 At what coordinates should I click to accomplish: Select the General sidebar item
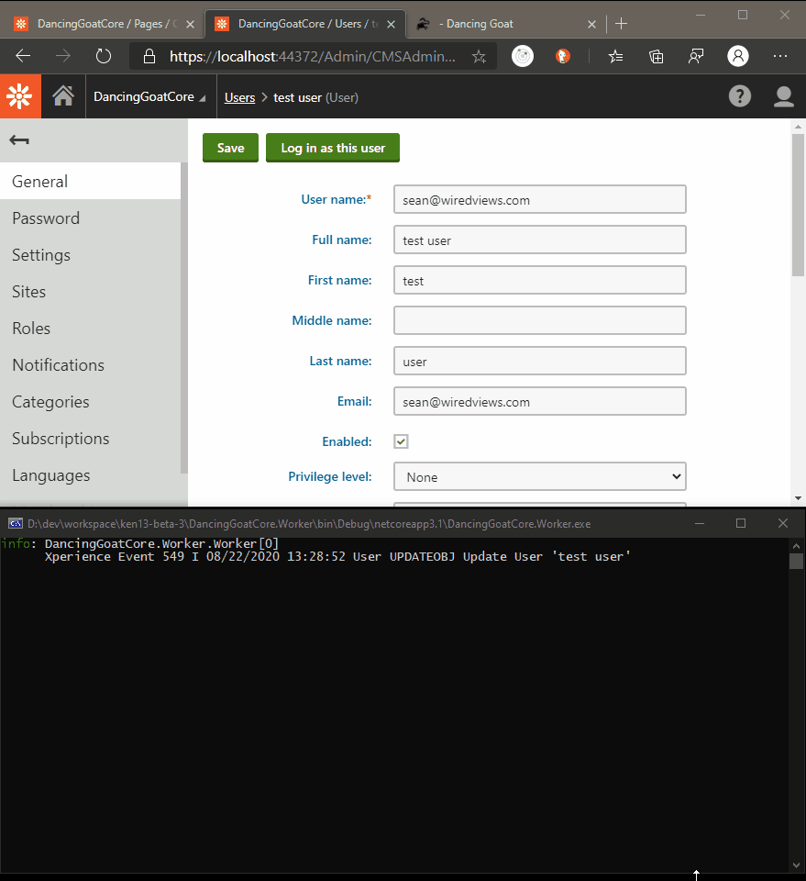pos(91,181)
